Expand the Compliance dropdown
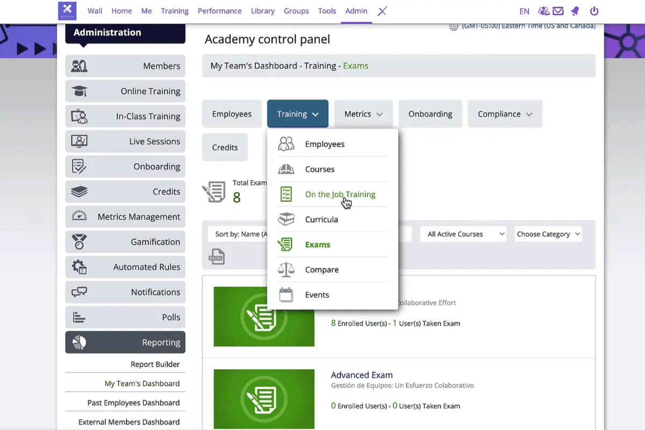The image size is (645, 430). pos(505,114)
